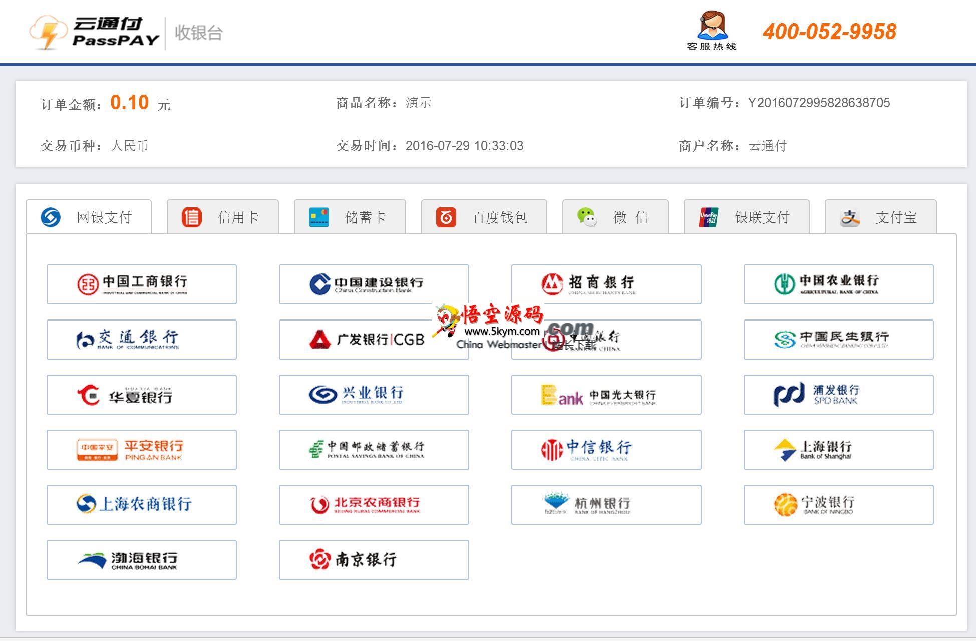The width and height of the screenshot is (976, 641).
Task: Click transaction time 2016-07-29 10:33:03
Action: (464, 146)
